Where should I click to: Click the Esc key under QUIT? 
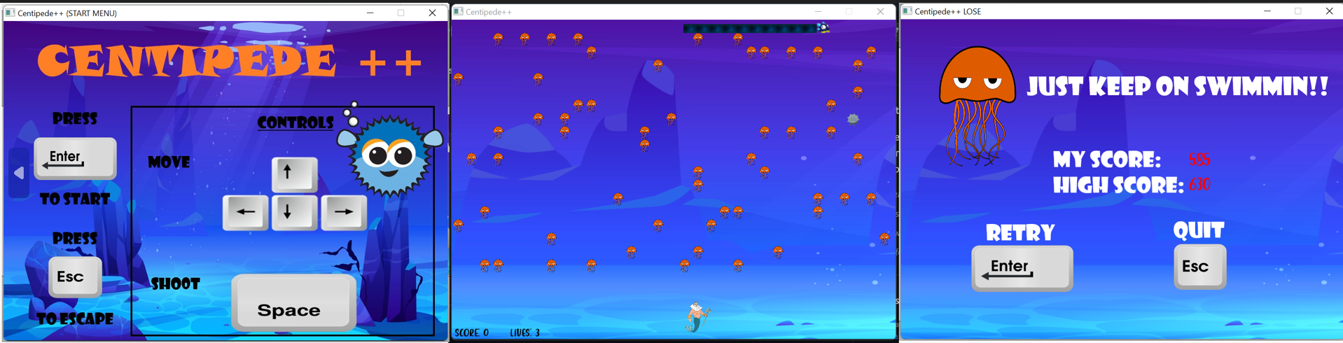point(1199,267)
